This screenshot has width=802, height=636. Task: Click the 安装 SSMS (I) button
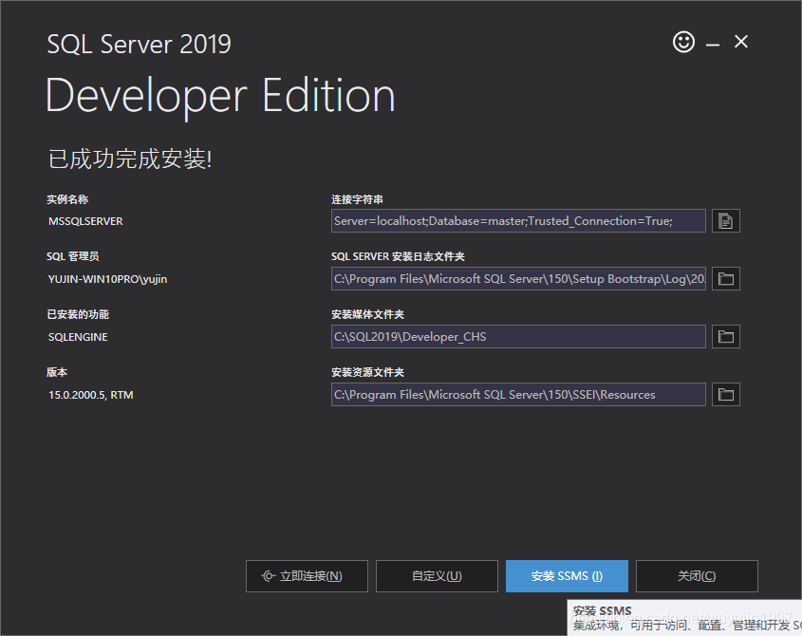tap(567, 576)
